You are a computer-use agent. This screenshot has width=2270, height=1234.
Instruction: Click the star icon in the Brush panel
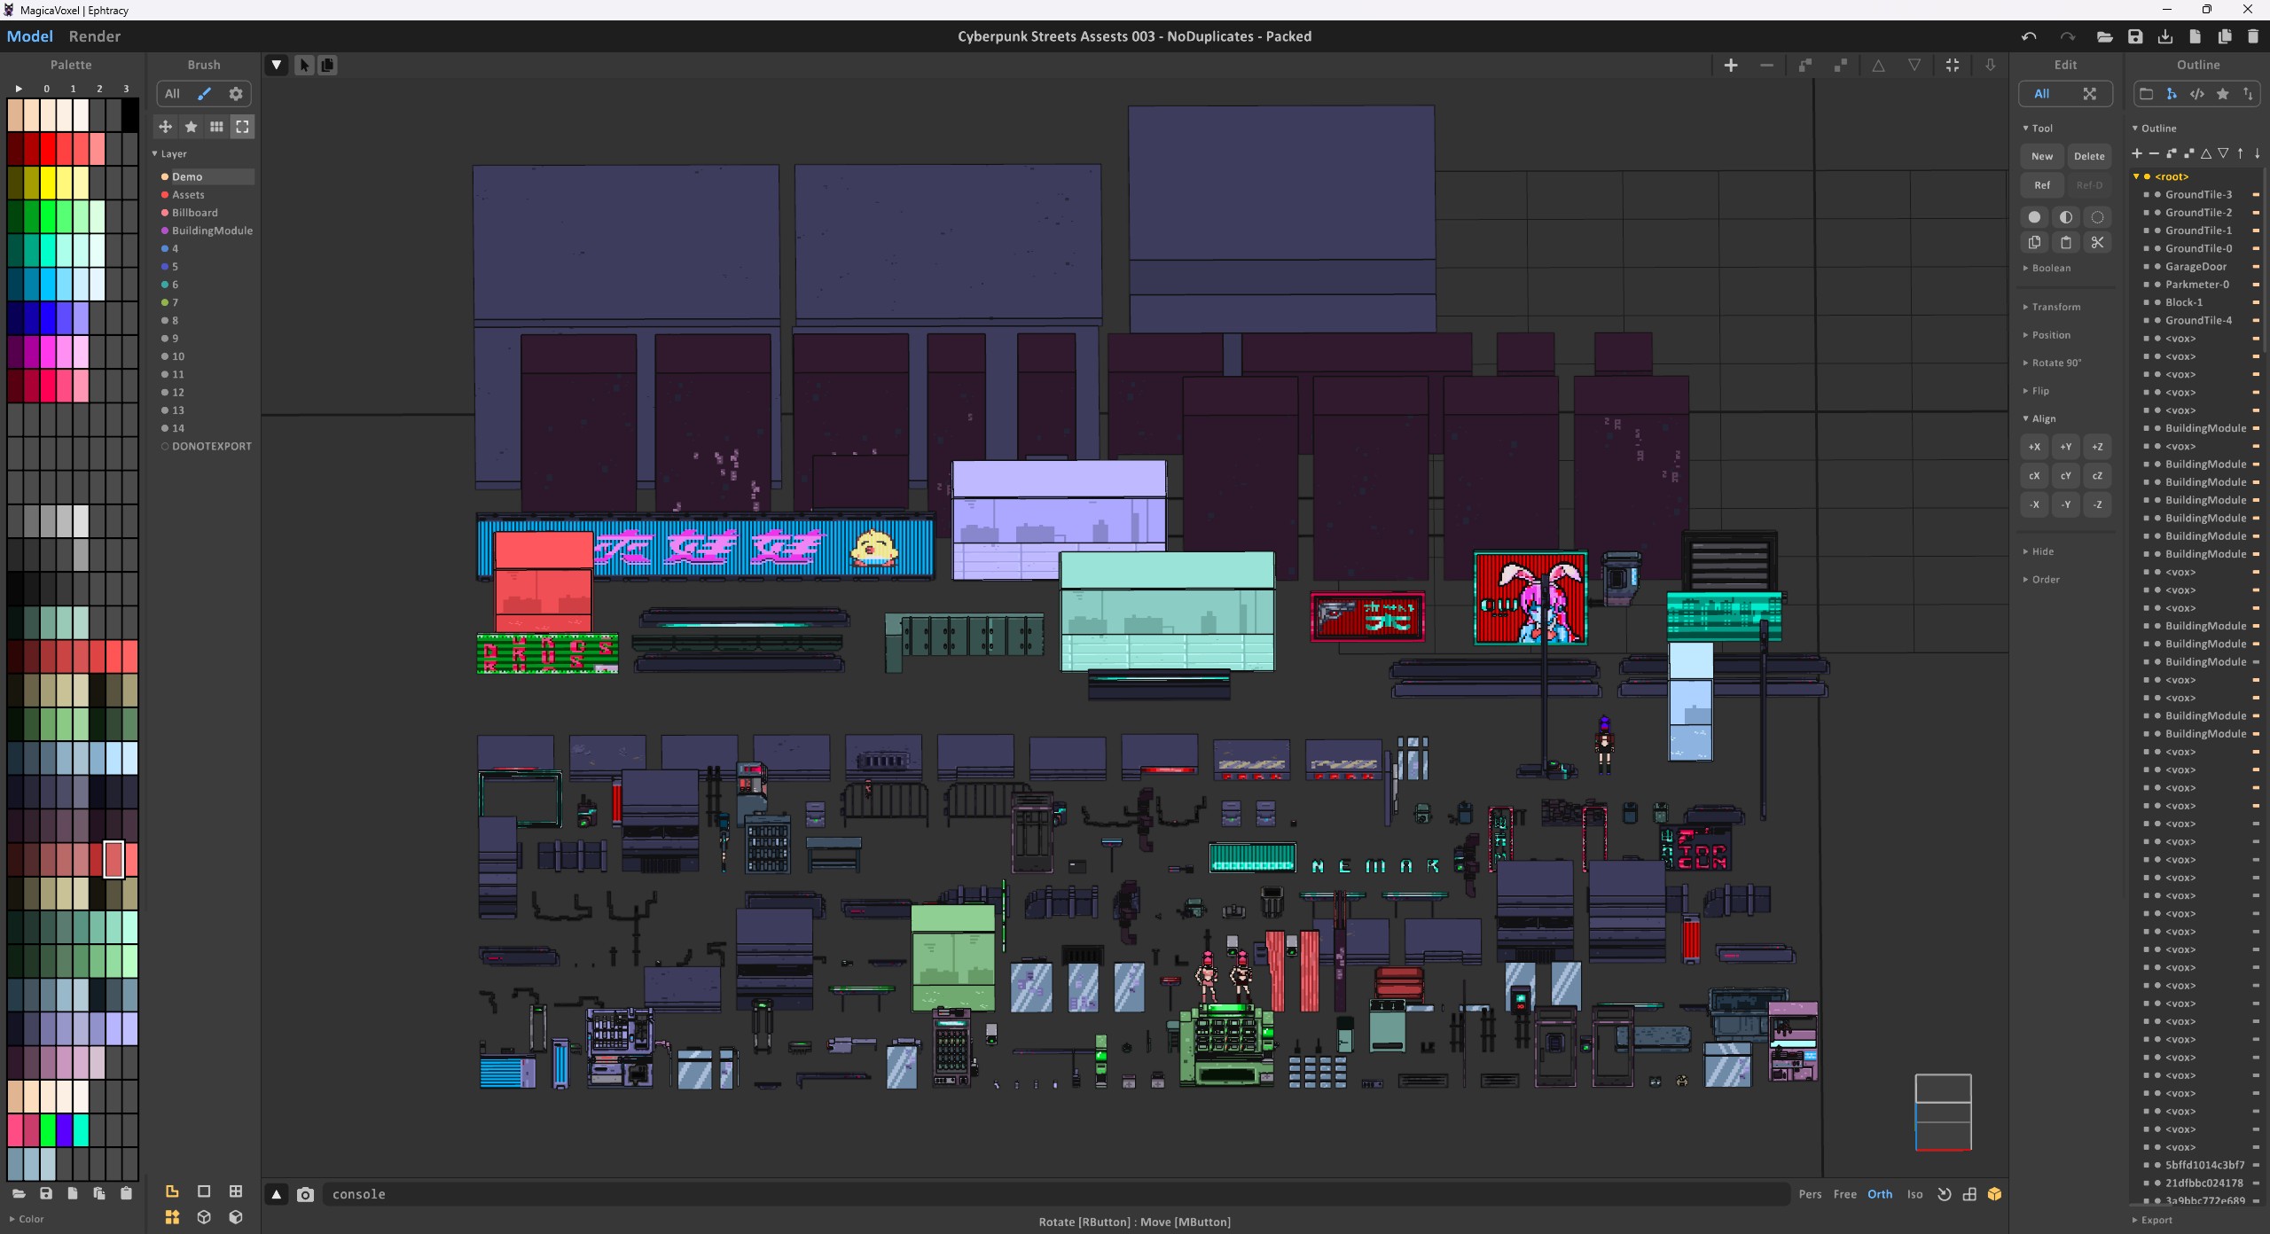tap(191, 127)
